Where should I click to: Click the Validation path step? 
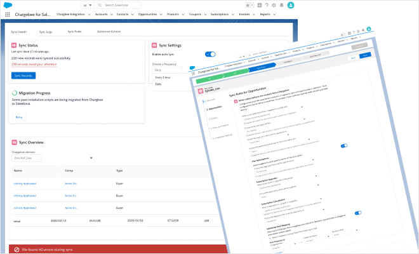(x=288, y=62)
